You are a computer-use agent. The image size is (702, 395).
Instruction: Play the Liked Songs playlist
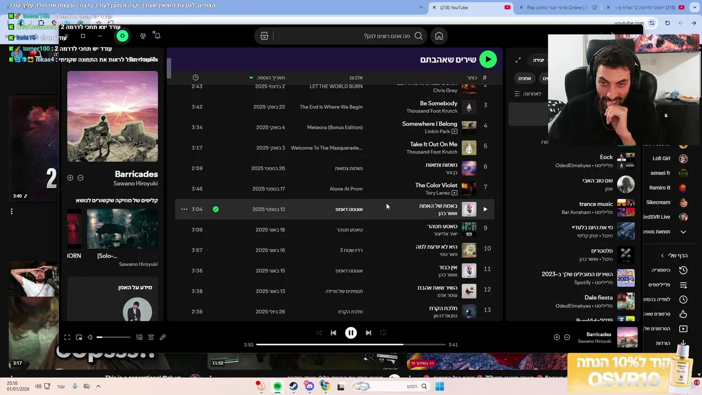point(488,59)
